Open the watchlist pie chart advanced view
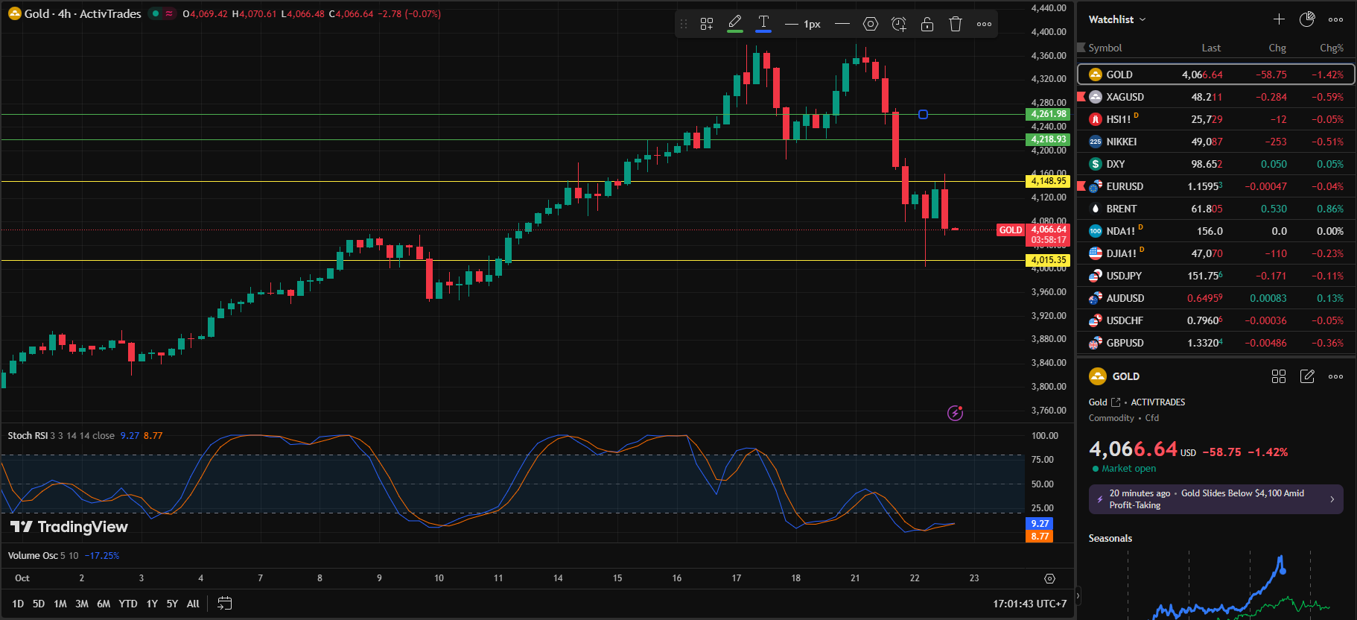 point(1307,19)
